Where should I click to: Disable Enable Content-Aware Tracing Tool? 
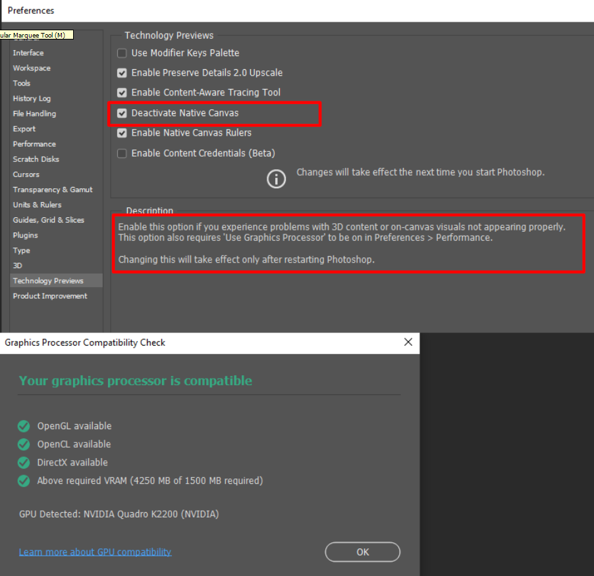(122, 92)
